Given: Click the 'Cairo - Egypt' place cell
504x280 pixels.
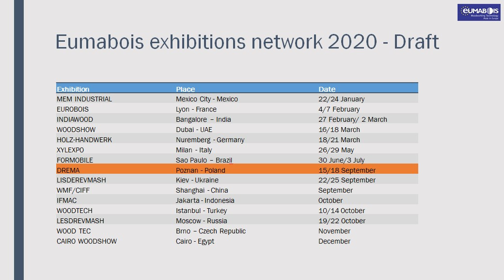Looking at the screenshot, I should tap(195, 241).
